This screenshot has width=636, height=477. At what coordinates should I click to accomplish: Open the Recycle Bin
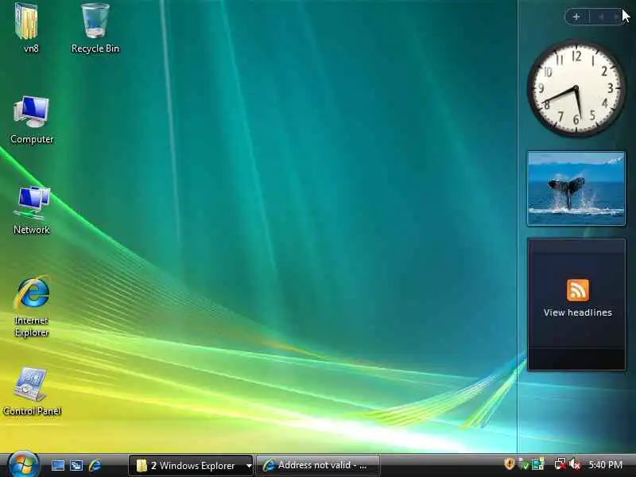point(95,28)
